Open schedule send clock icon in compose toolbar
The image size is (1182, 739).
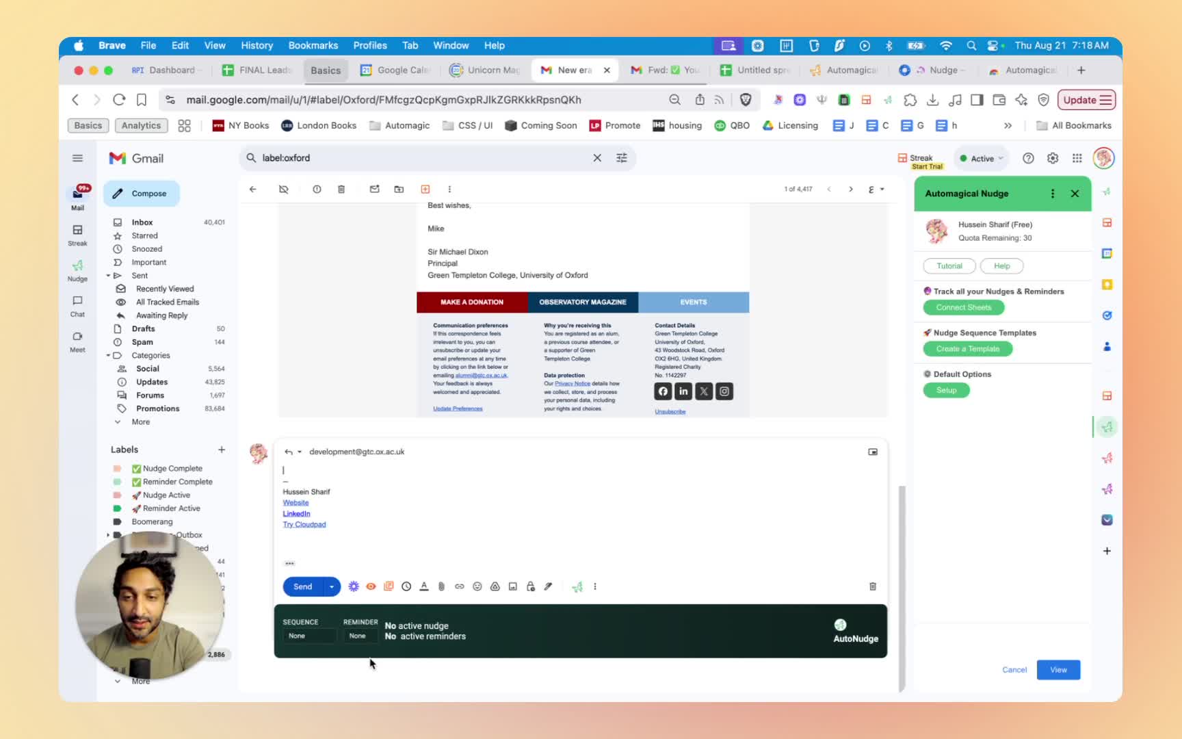point(406,586)
